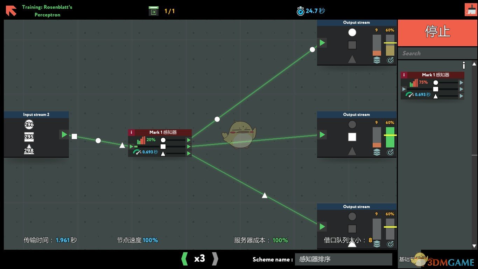The image size is (478, 269).
Task: Decrease simulation speed with left chevron
Action: 184,259
